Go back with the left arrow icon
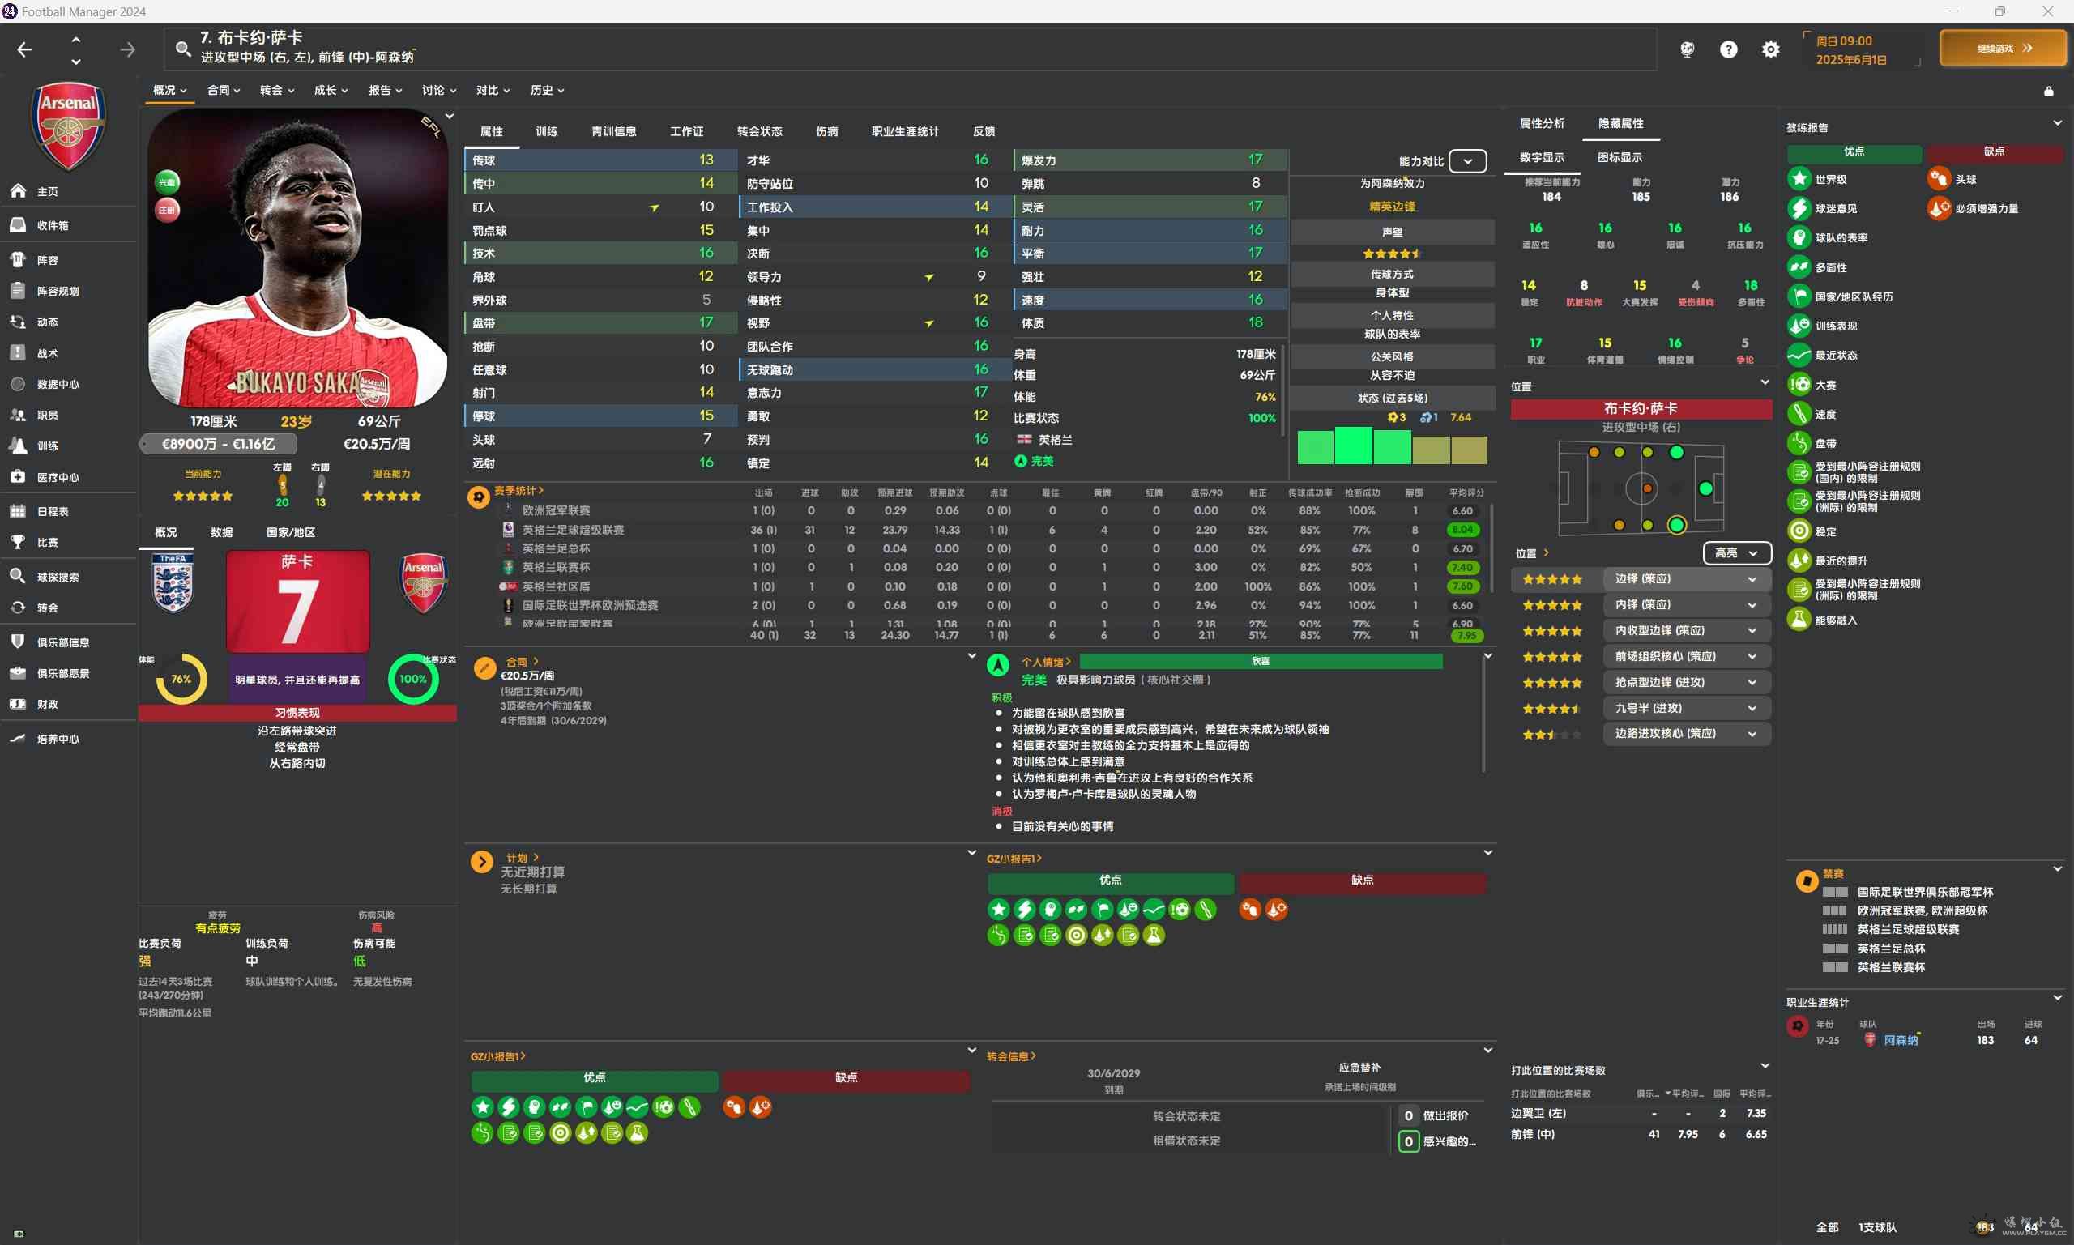This screenshot has height=1245, width=2074. (24, 49)
